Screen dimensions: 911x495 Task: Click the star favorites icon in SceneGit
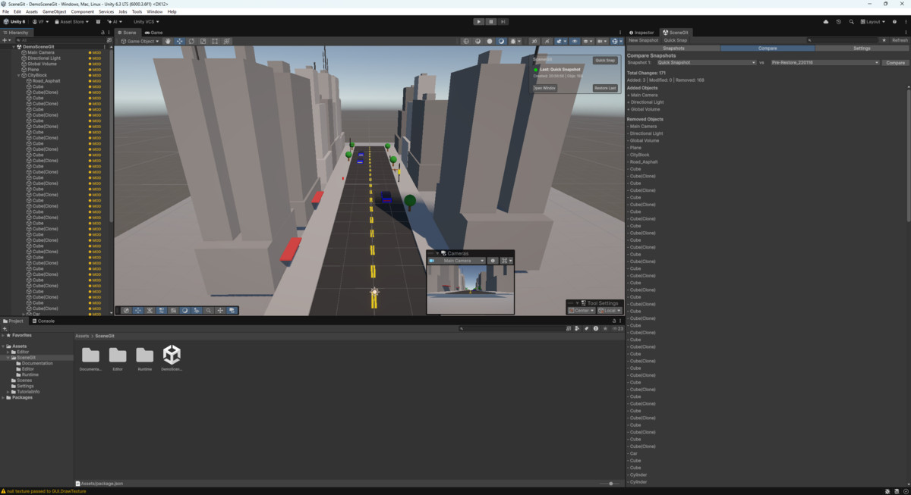tap(884, 40)
